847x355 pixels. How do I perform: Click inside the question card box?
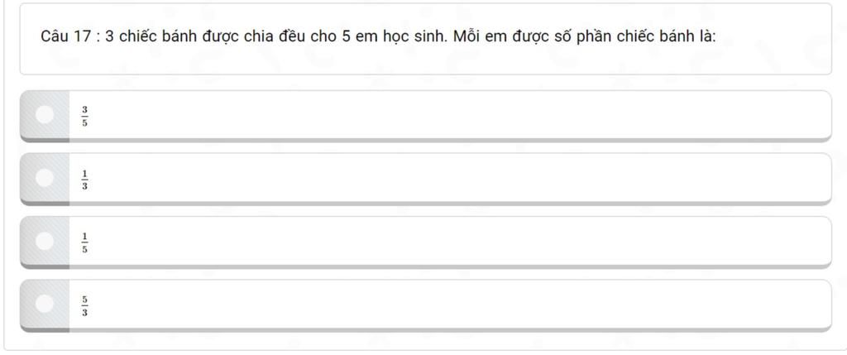tap(426, 39)
